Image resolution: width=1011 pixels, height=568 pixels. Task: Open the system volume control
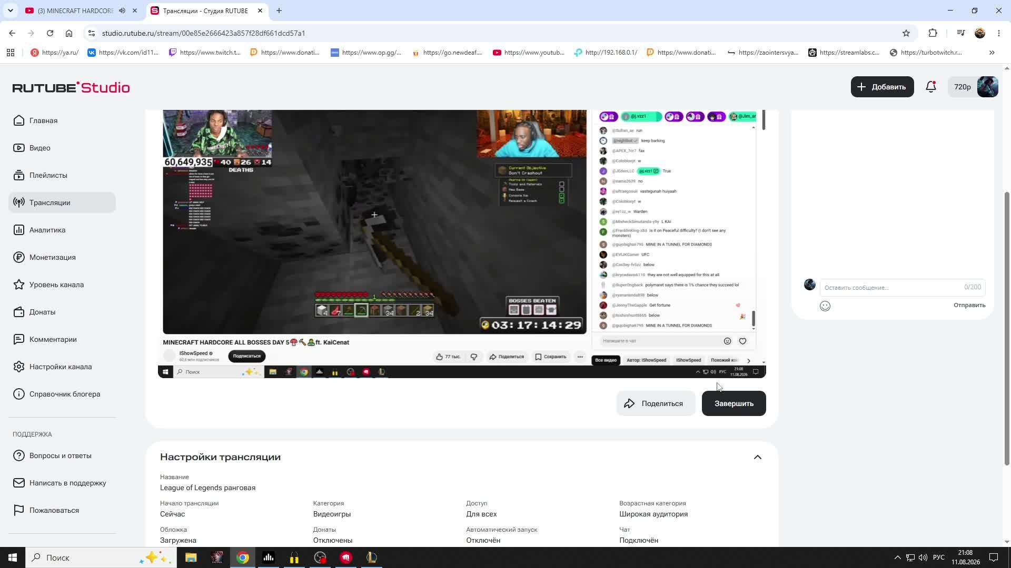click(x=923, y=557)
